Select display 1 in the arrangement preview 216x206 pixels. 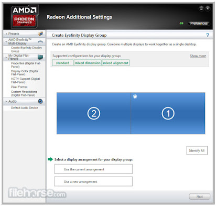coord(168,113)
